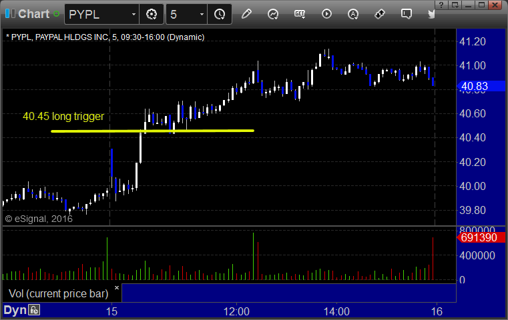Click the 41.00 price axis label
The width and height of the screenshot is (508, 320).
473,66
